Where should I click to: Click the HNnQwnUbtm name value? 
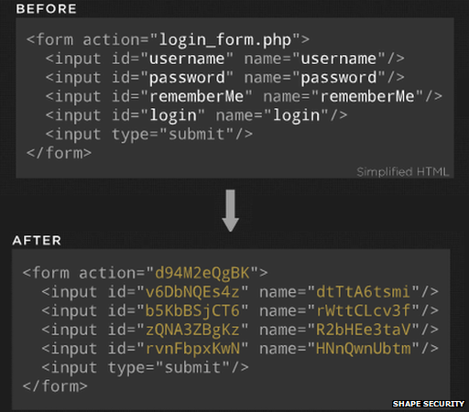click(x=363, y=349)
